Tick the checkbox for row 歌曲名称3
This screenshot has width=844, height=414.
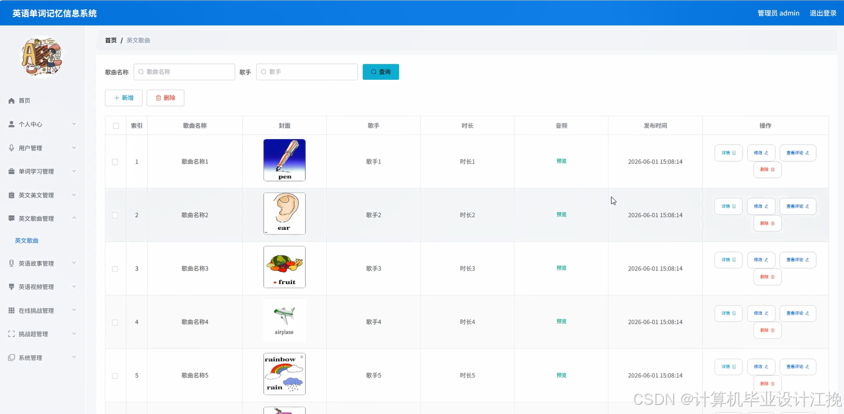click(x=115, y=269)
